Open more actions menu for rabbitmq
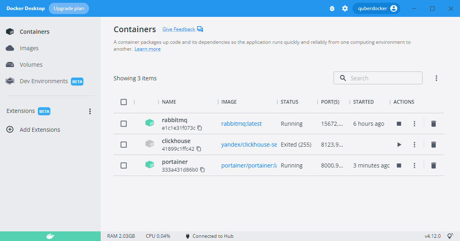The width and height of the screenshot is (460, 241). 414,124
